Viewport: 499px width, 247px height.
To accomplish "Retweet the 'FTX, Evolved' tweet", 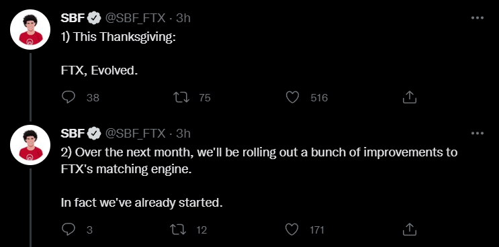I will pos(181,97).
